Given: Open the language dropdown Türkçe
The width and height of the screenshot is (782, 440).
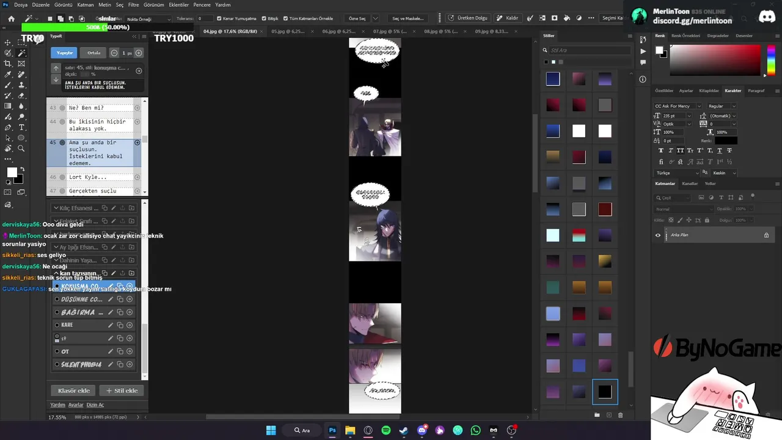Looking at the screenshot, I should [x=677, y=173].
